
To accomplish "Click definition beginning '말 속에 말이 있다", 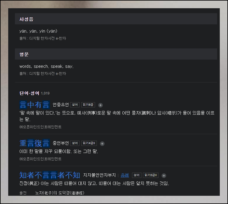I will [x=117, y=116].
